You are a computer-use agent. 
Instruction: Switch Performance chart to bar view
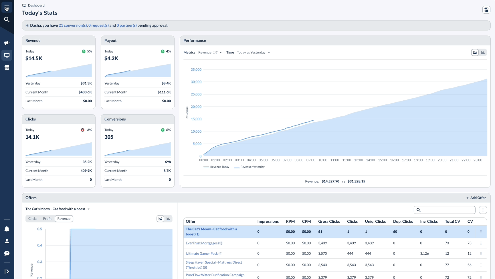(x=483, y=53)
